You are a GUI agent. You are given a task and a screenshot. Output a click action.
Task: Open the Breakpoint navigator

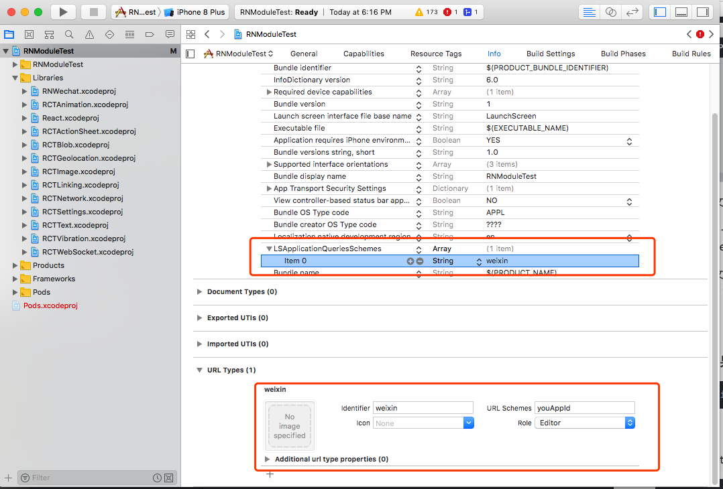[x=150, y=35]
